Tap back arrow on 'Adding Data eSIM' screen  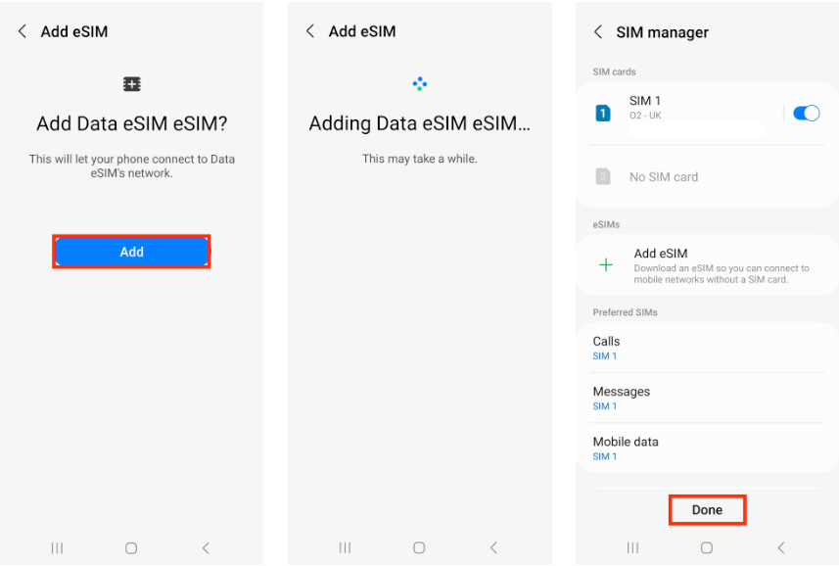[x=310, y=31]
